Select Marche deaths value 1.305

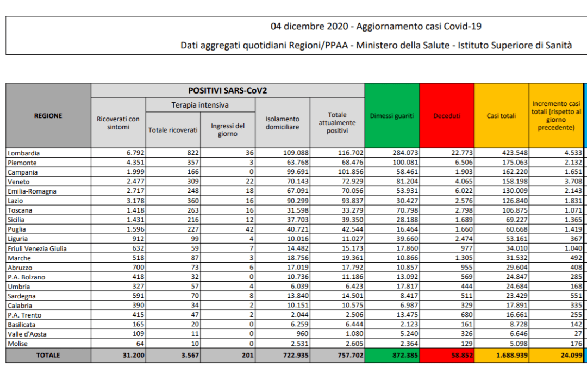point(464,258)
